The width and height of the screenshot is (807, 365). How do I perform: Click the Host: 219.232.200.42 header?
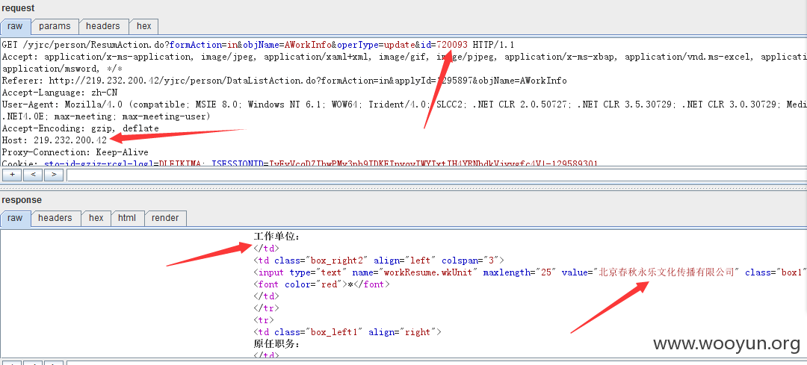(55, 140)
